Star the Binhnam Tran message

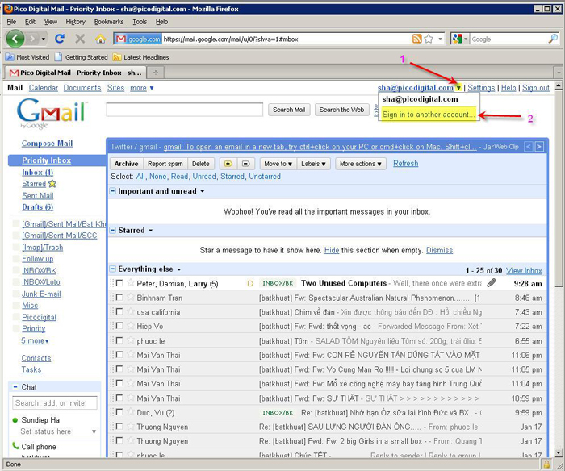[131, 298]
